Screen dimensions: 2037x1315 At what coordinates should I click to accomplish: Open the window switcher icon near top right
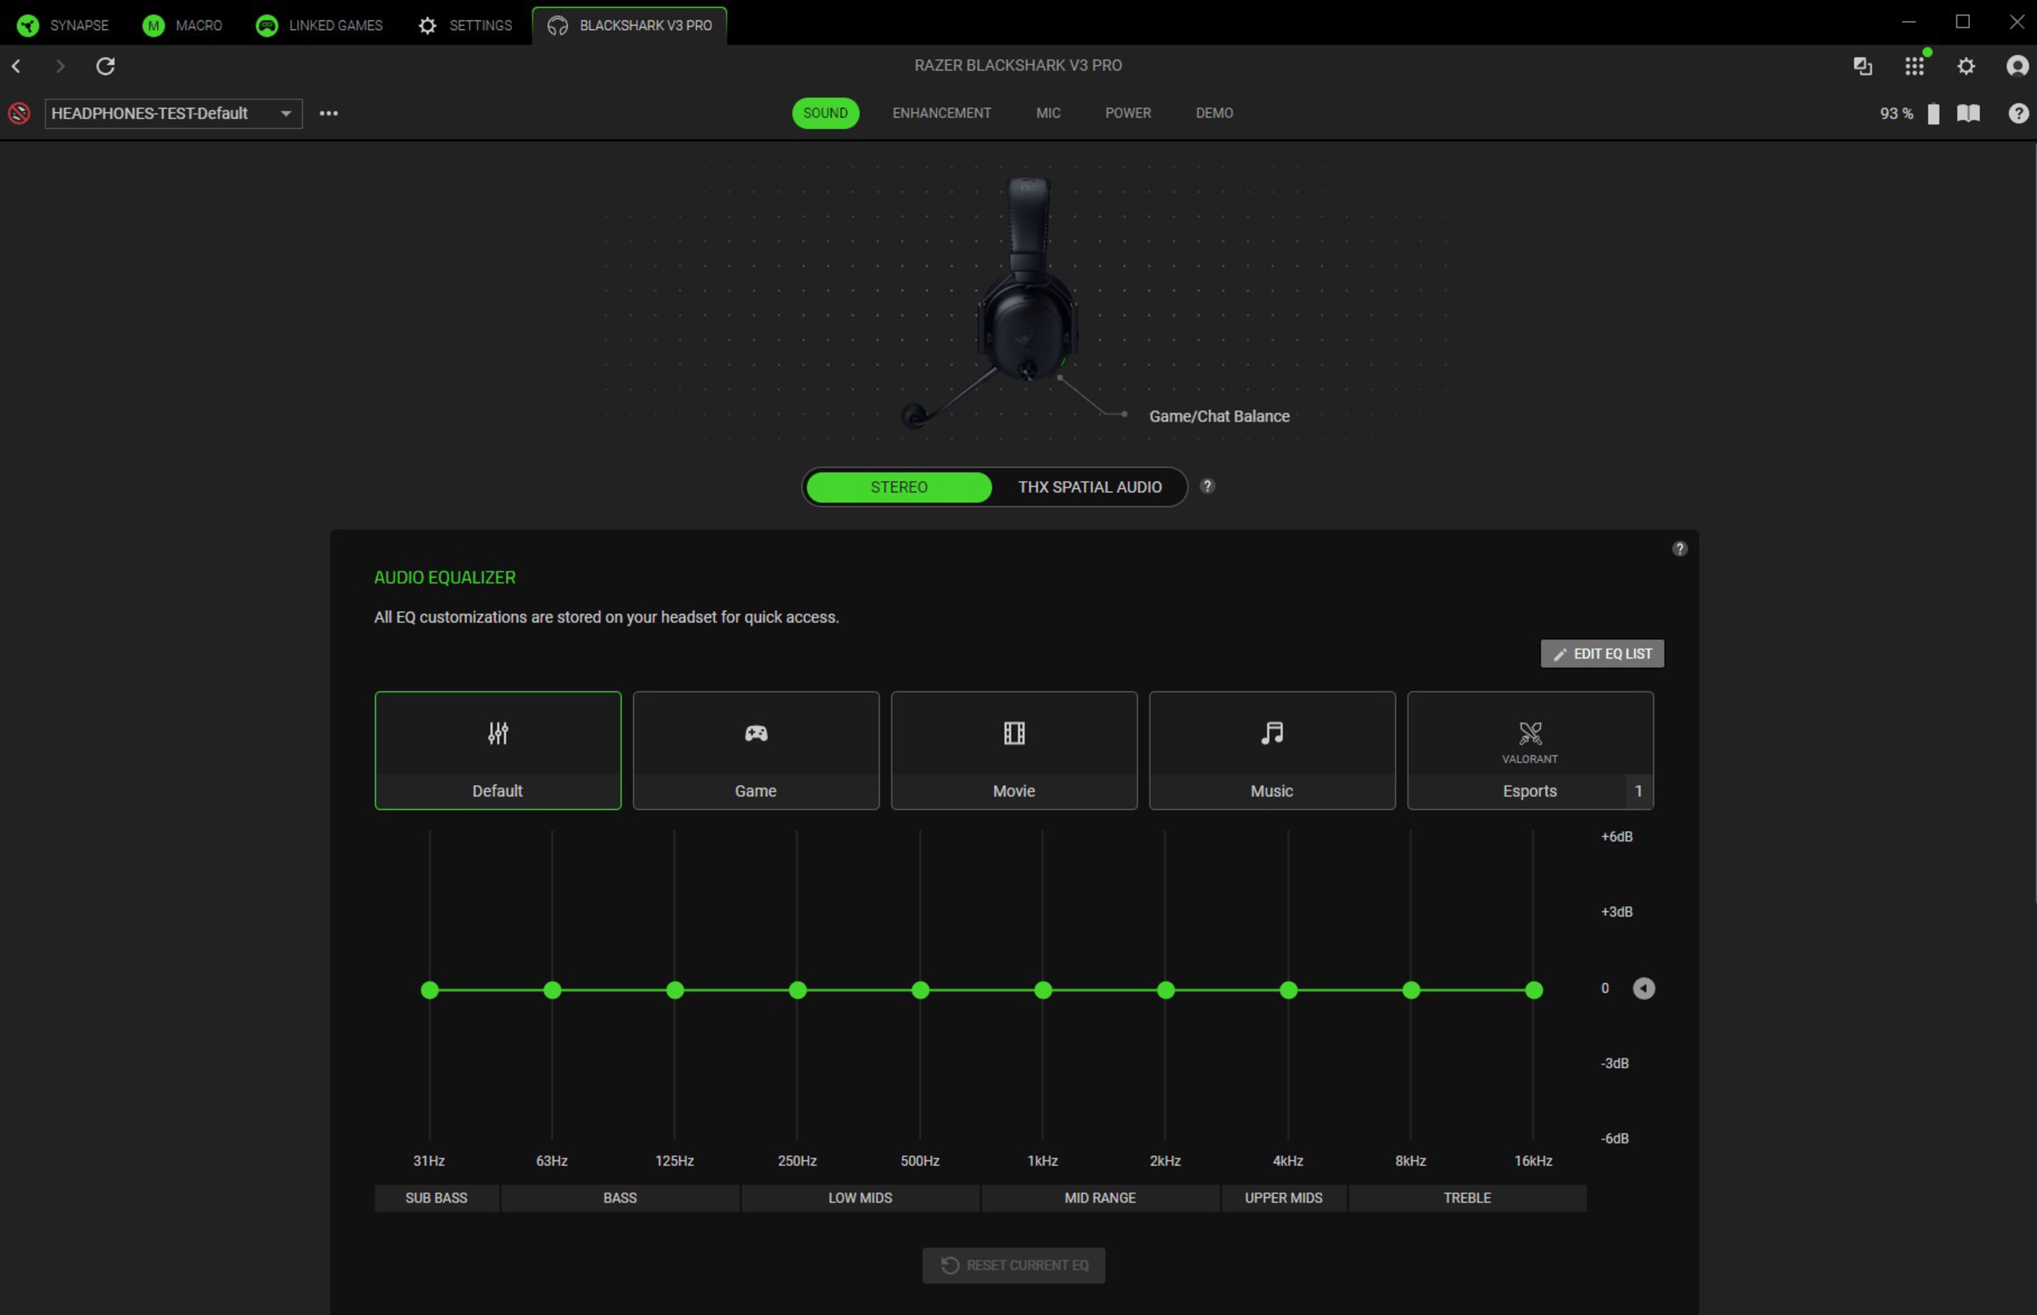pyautogui.click(x=1863, y=66)
